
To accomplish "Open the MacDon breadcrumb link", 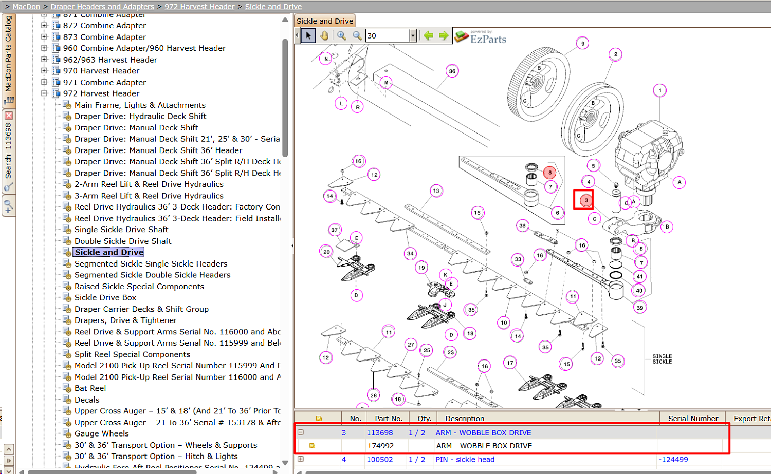I will pyautogui.click(x=26, y=7).
